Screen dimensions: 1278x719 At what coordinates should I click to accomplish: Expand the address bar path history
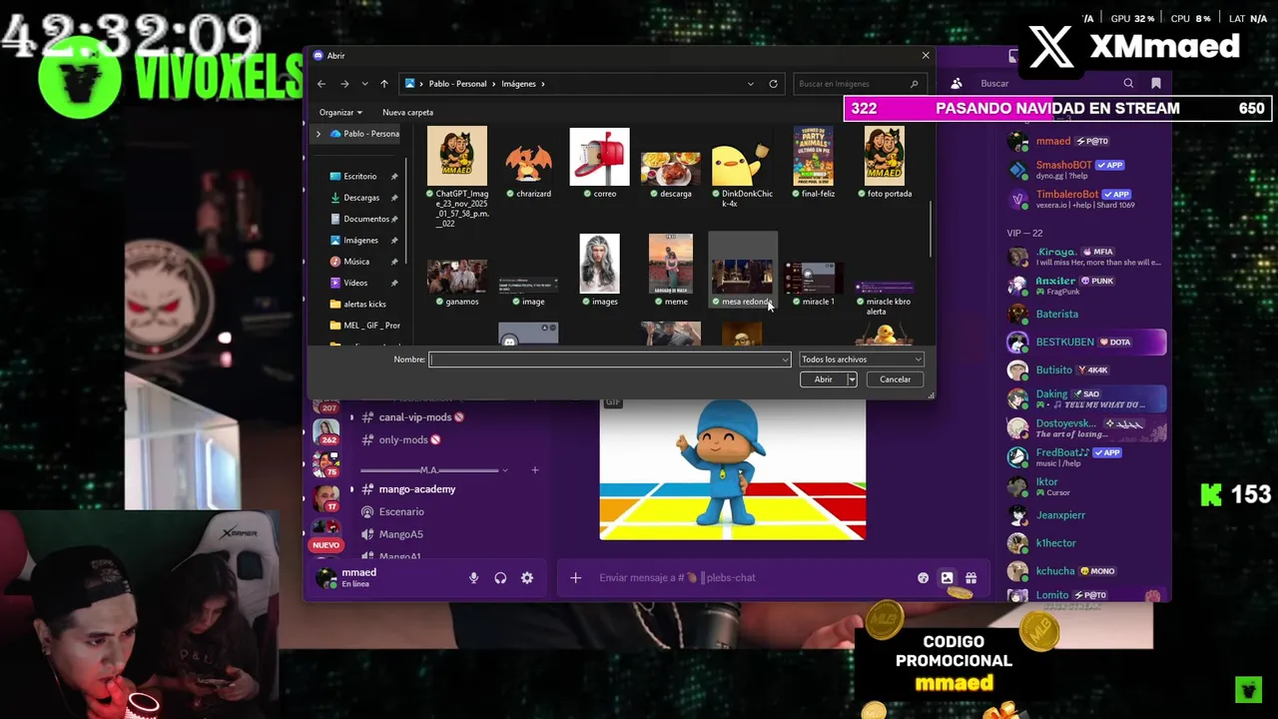[751, 84]
